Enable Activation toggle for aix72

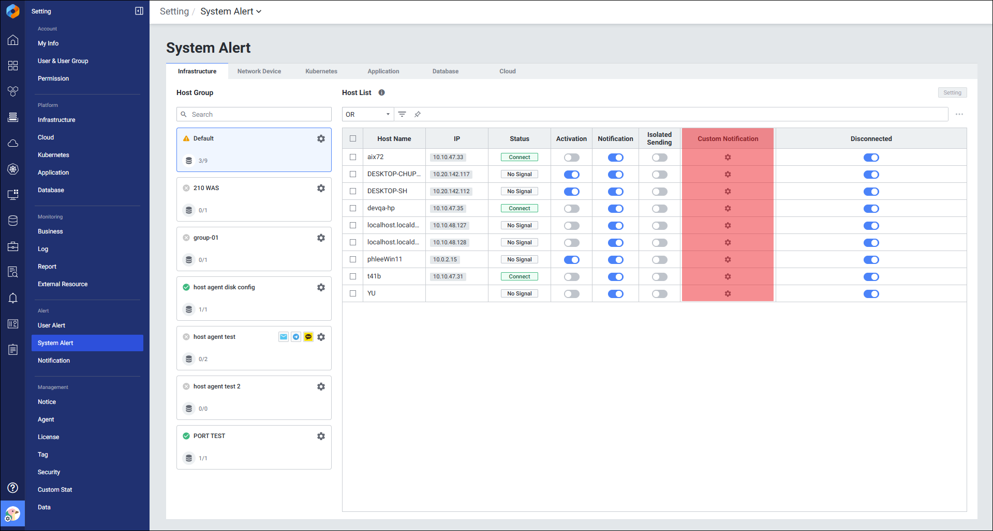click(x=571, y=158)
